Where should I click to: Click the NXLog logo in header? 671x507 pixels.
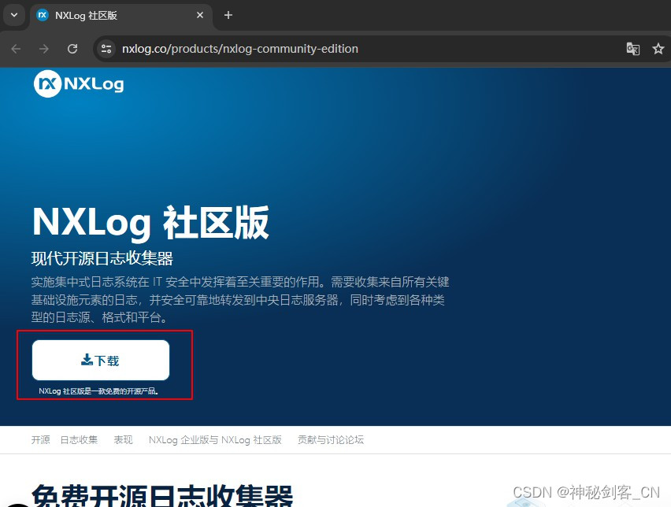[x=79, y=84]
